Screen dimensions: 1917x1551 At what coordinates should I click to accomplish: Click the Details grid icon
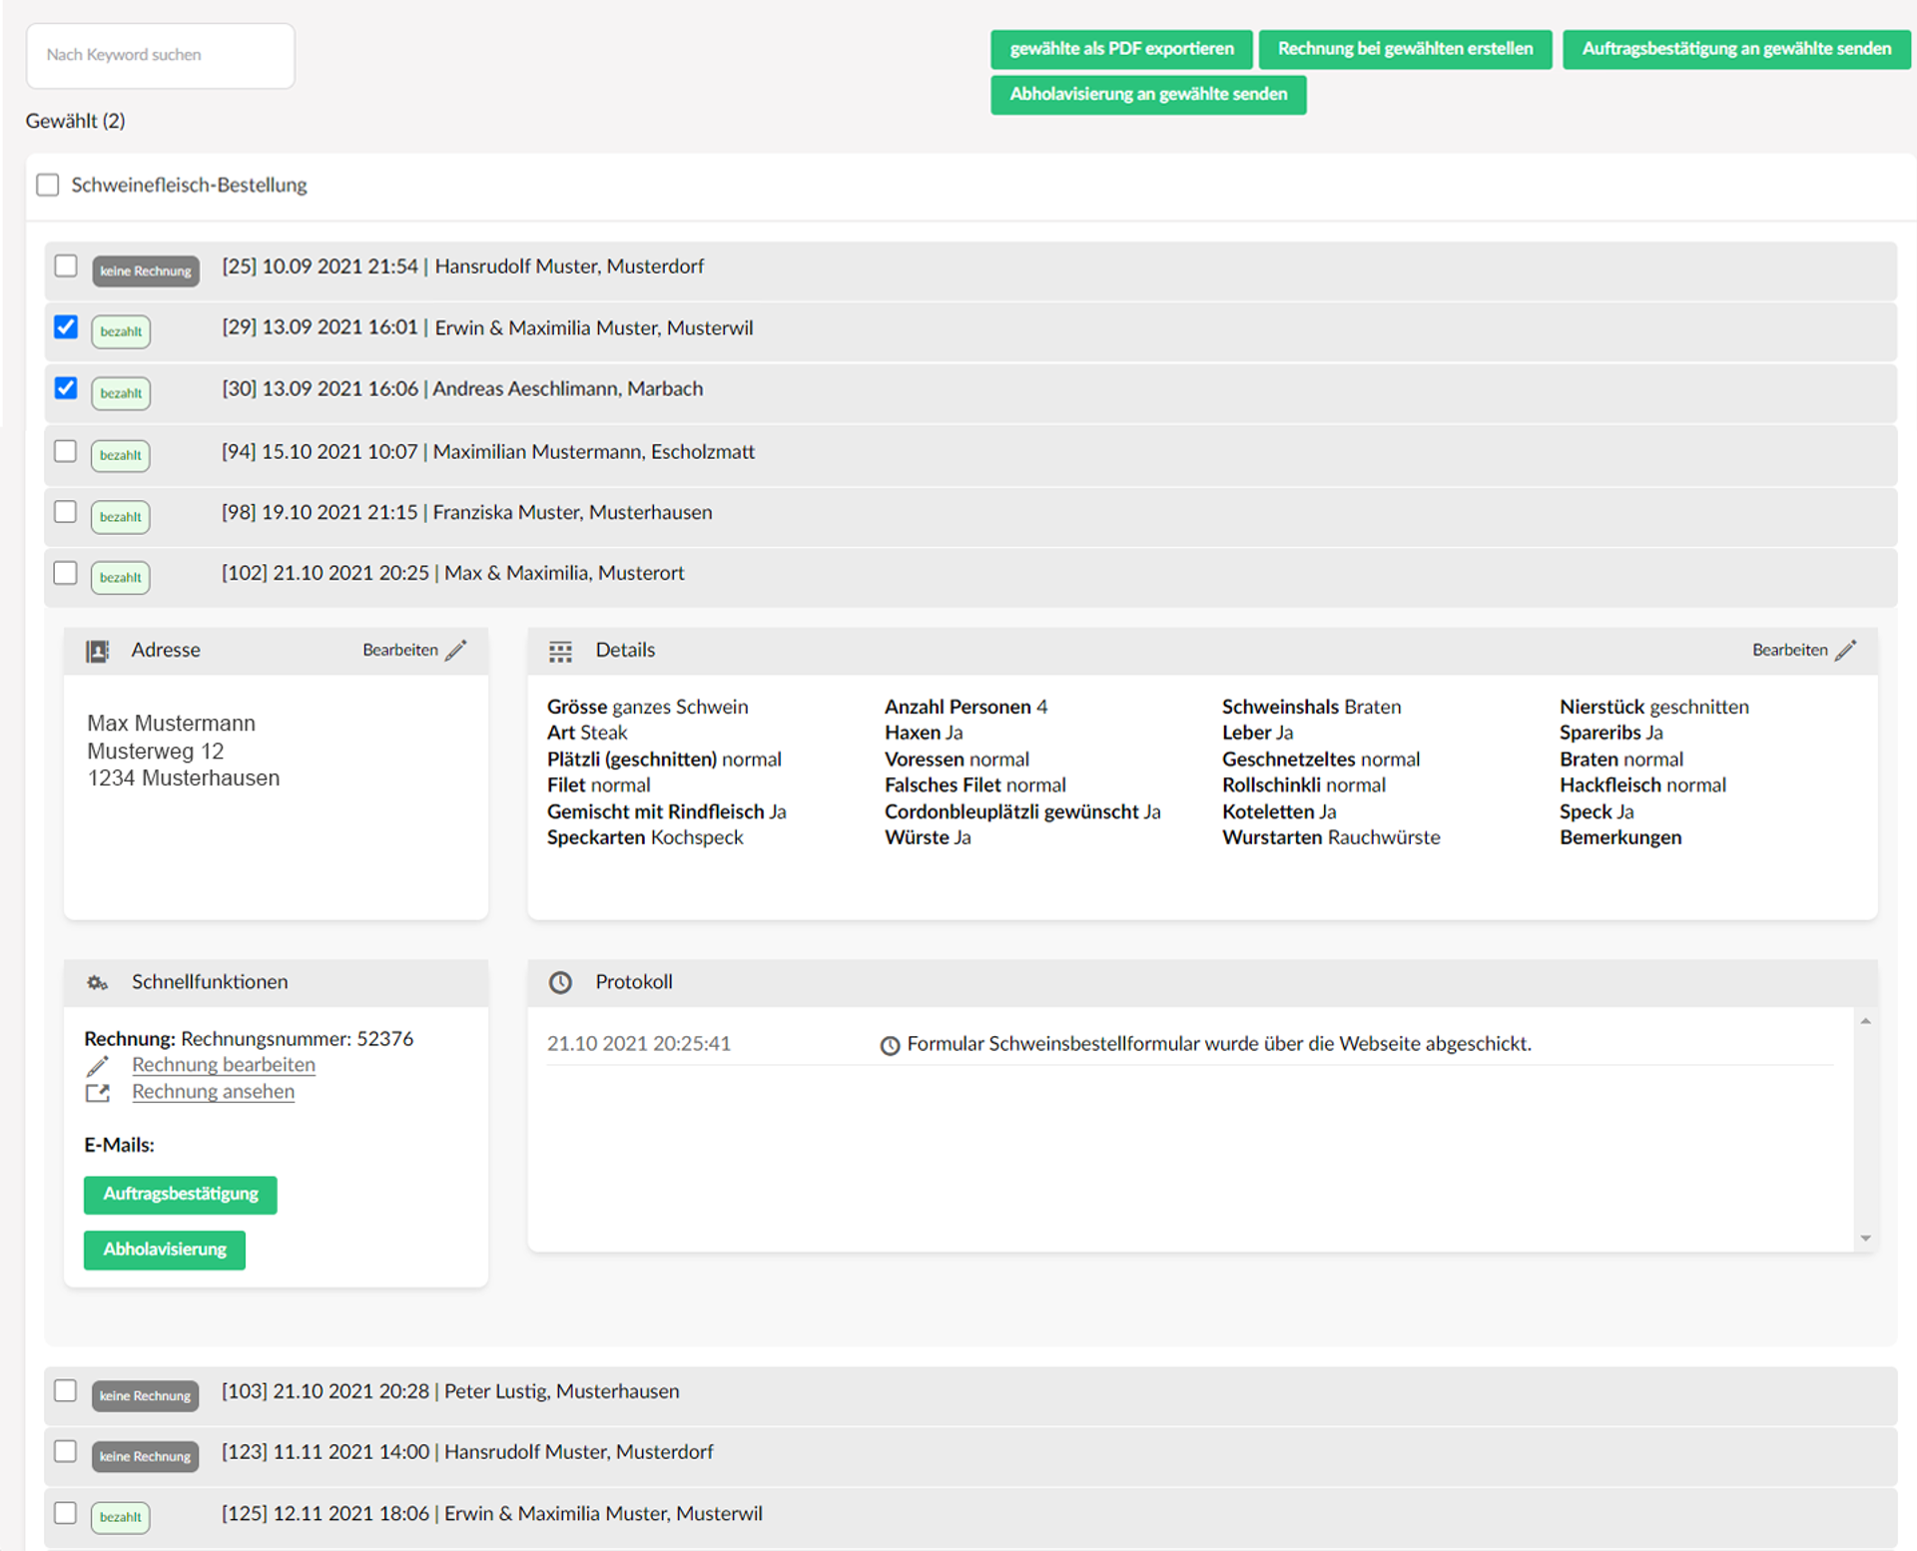[x=560, y=652]
